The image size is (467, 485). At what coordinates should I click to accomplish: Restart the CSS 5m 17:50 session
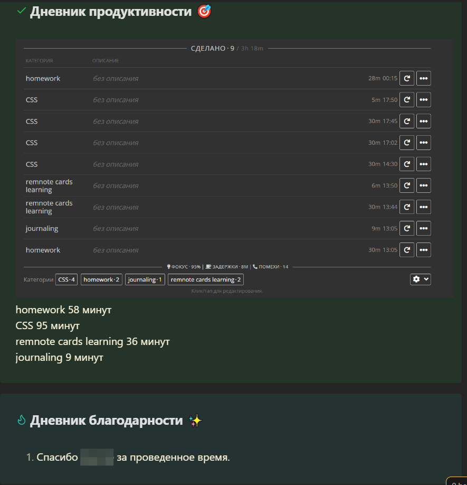[406, 100]
